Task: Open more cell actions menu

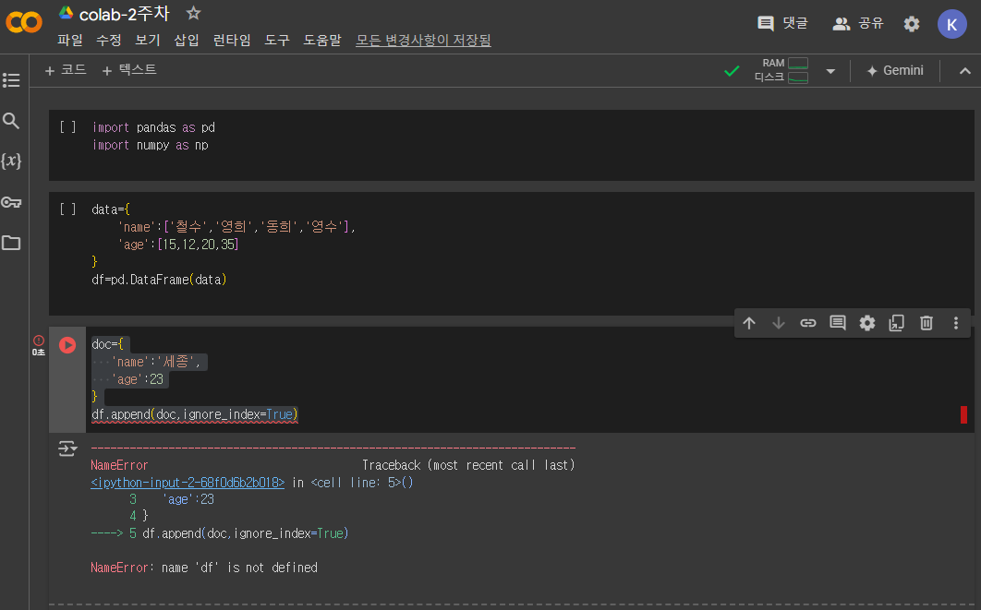Action: tap(956, 323)
